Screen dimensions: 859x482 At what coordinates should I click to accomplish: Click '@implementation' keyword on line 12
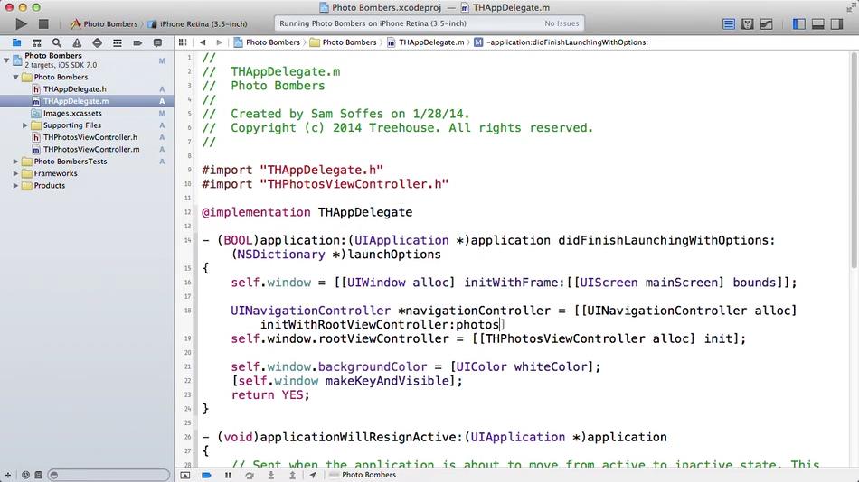click(256, 212)
